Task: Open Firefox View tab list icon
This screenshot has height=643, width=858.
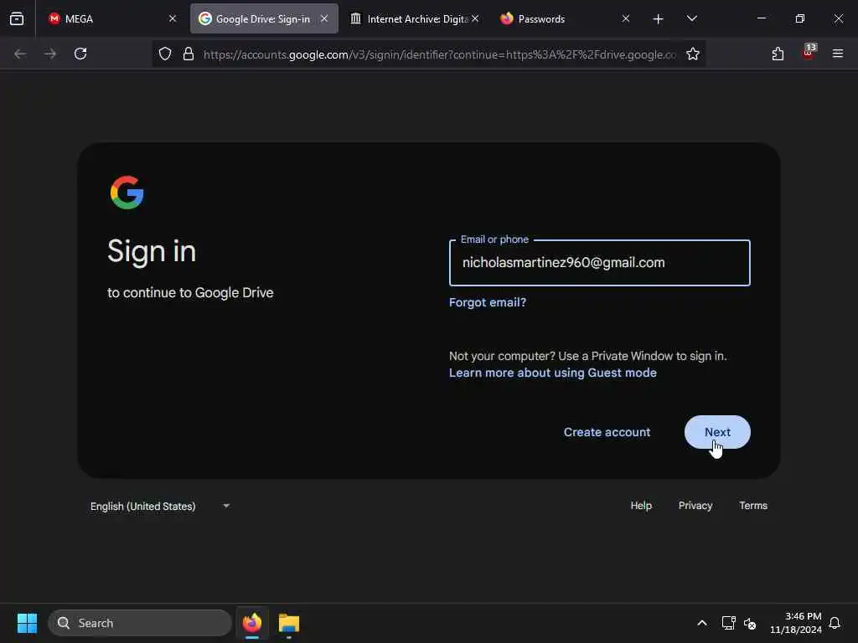Action: (x=17, y=18)
